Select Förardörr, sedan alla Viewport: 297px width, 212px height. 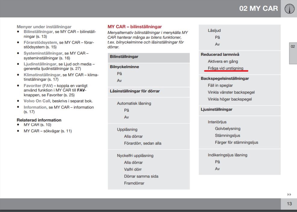tap(142, 143)
